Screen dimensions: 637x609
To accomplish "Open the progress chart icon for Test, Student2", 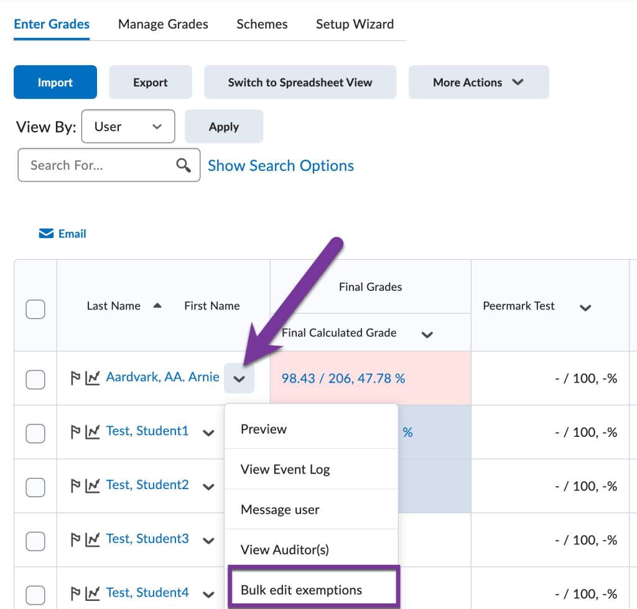I will pos(93,485).
